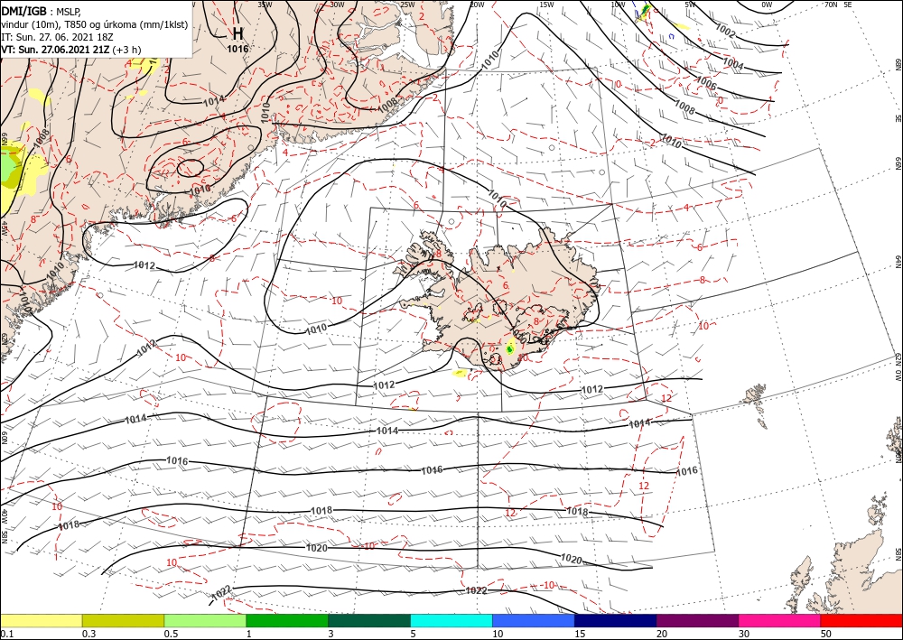Screen dimensions: 903x640
Task: Click the navy 15 mm legend swatch
Action: 616,620
